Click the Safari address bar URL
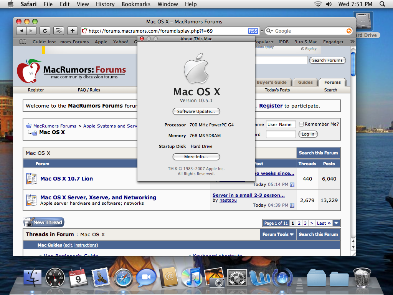The image size is (393, 295). point(150,31)
